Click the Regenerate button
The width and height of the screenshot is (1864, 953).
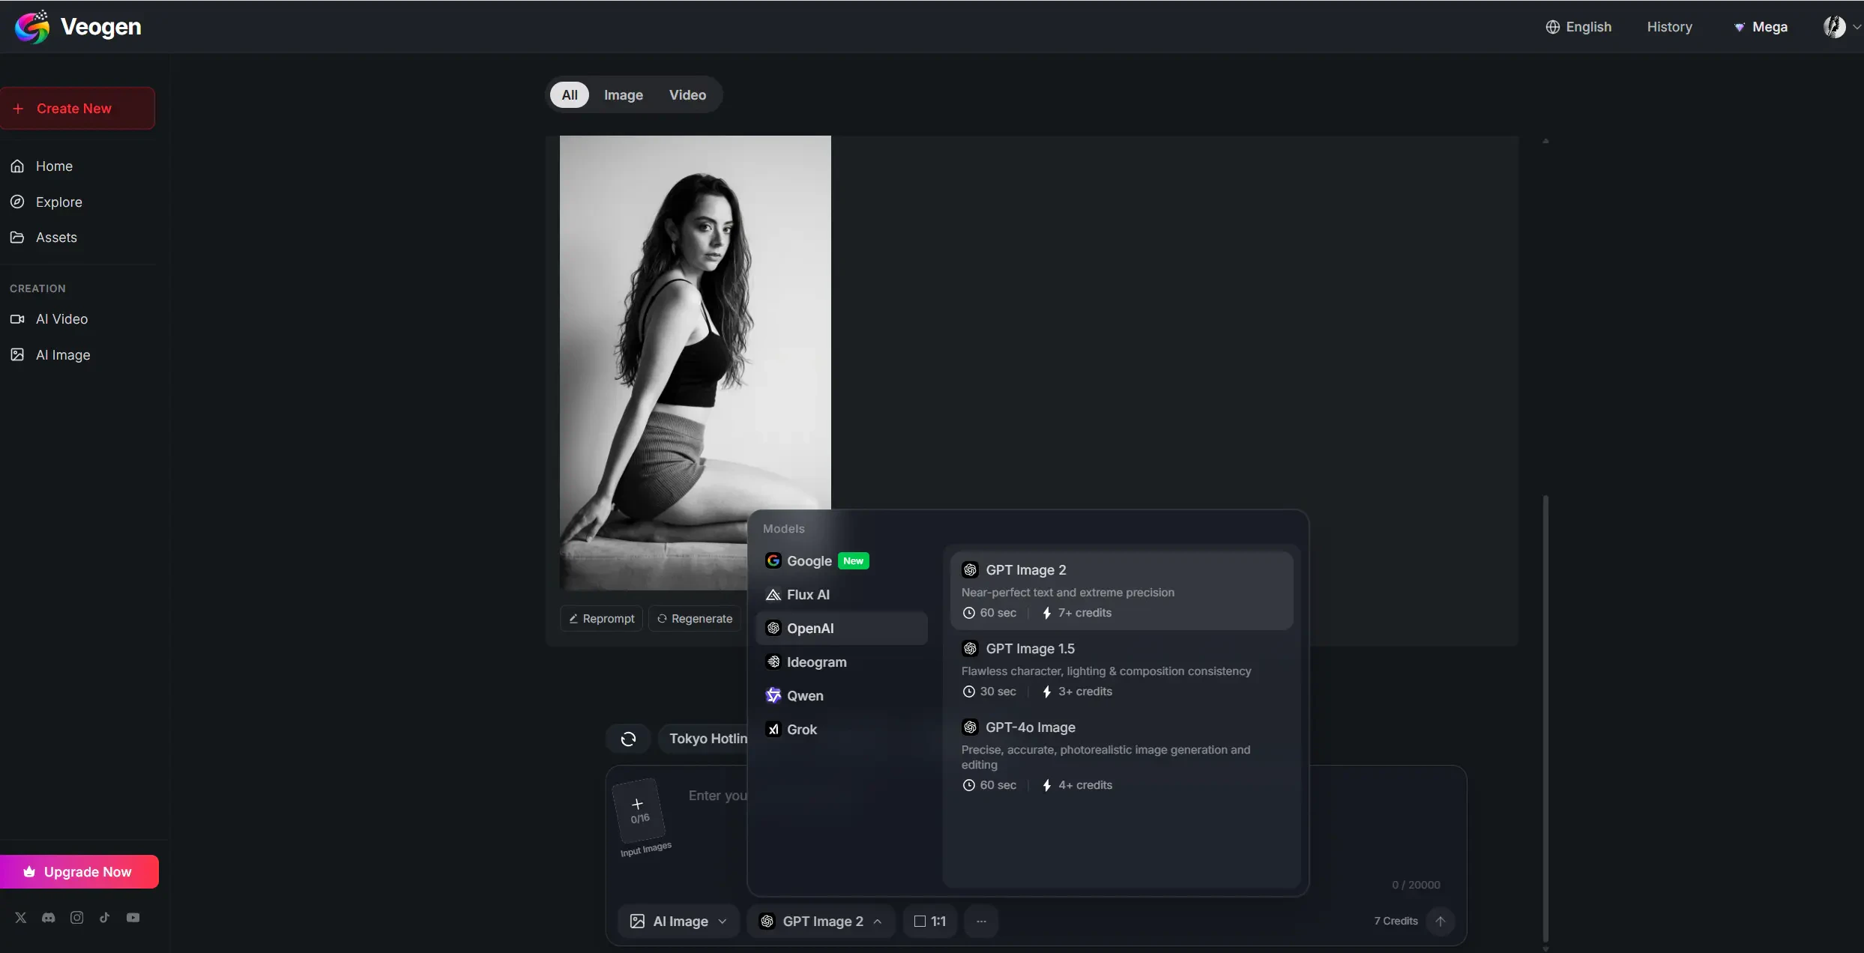pos(695,619)
